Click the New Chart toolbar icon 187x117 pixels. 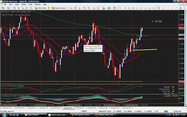tap(3, 8)
